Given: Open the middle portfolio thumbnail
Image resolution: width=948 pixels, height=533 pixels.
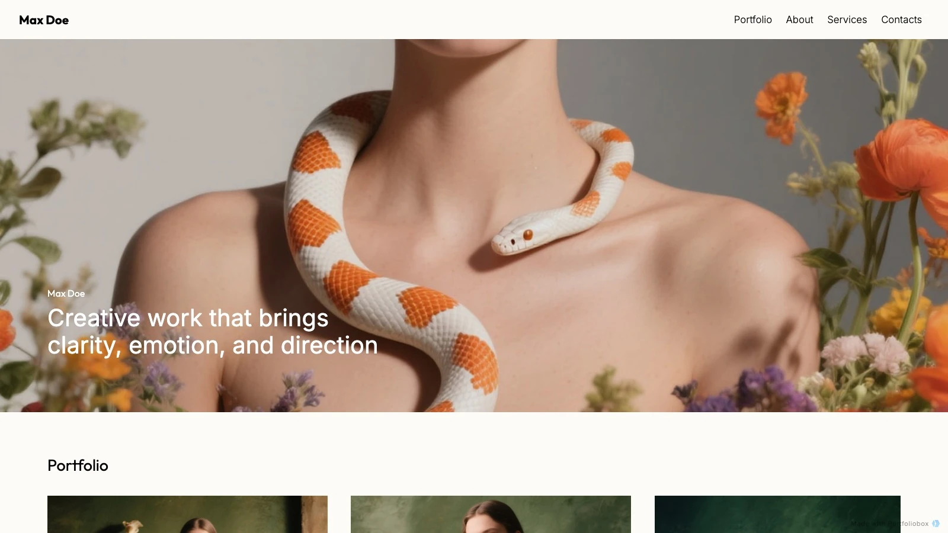Looking at the screenshot, I should click(491, 514).
